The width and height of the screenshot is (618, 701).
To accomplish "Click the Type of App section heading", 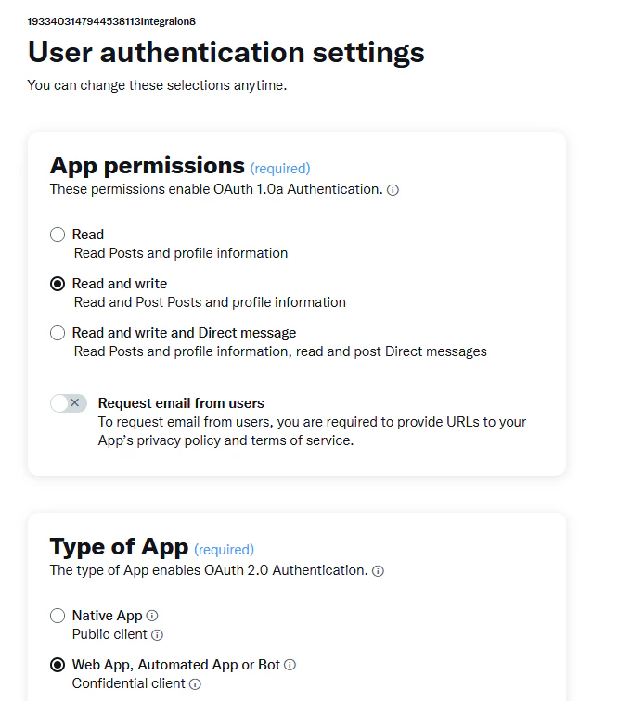I will click(x=119, y=547).
